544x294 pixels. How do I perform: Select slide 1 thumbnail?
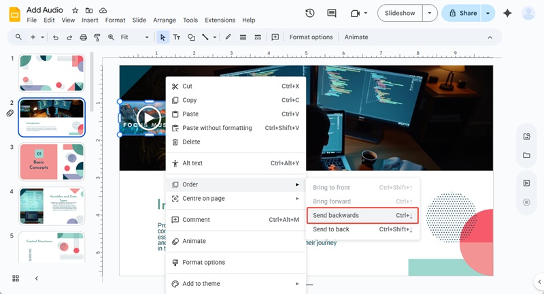click(52, 73)
